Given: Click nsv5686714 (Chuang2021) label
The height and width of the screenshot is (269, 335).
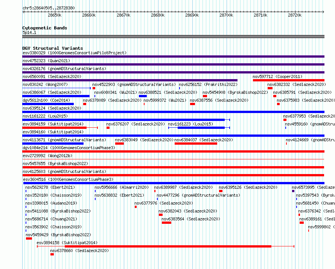Looking at the screenshot, I should tap(51, 219).
